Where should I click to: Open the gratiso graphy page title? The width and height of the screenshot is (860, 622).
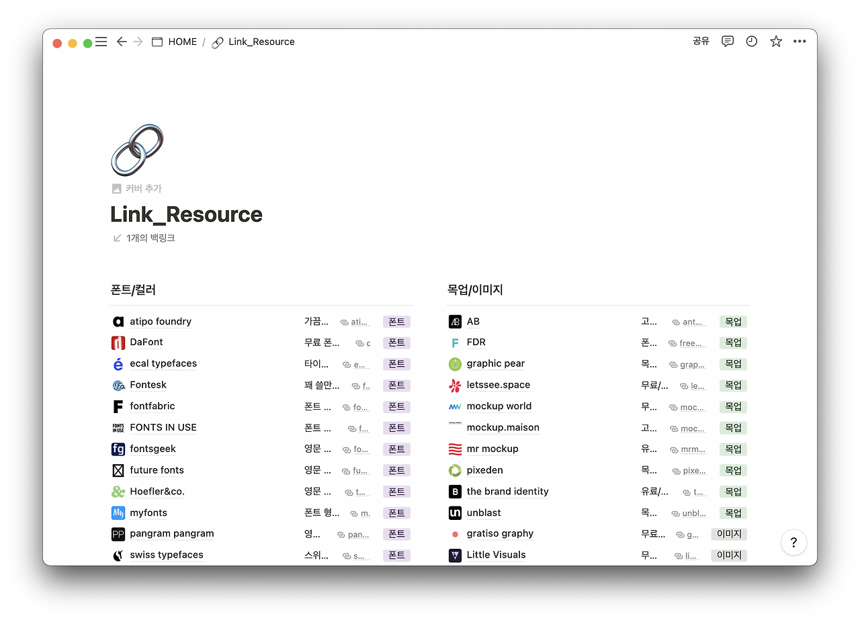pos(500,534)
